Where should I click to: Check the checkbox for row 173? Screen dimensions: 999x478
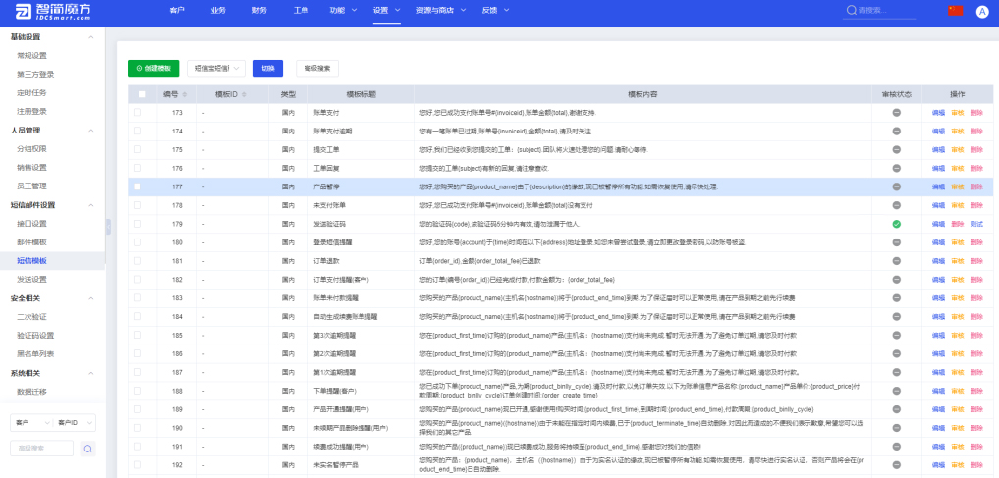pos(138,113)
